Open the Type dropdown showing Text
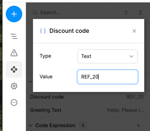The image size is (150, 131). (x=108, y=56)
